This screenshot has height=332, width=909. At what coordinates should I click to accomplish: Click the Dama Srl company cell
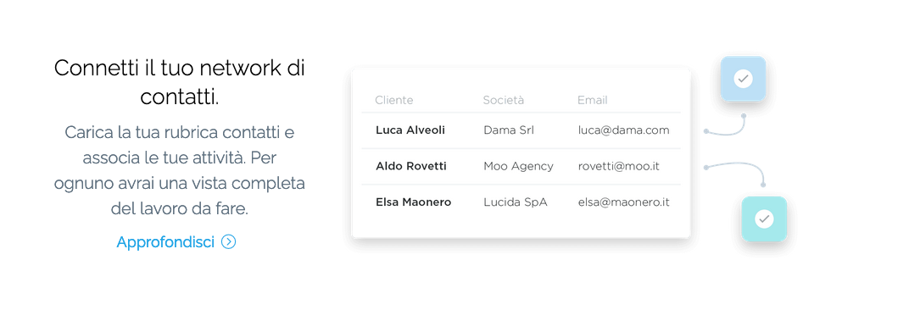coord(509,130)
